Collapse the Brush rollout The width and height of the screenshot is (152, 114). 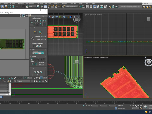[33, 28]
